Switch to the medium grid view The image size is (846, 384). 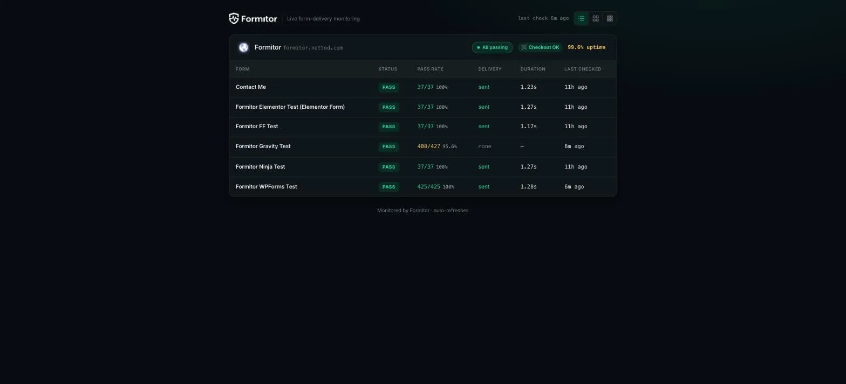coord(596,18)
